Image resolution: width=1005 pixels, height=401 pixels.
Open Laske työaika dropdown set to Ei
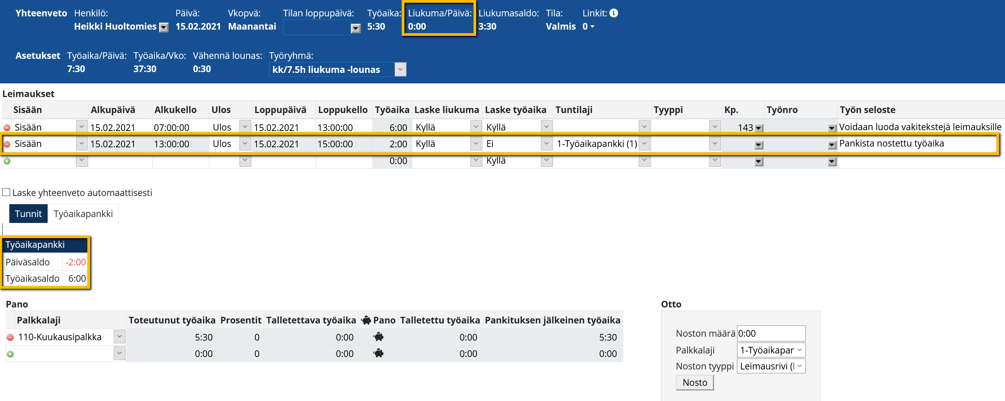(x=546, y=144)
